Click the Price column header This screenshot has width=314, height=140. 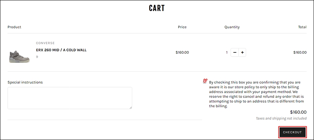click(182, 27)
